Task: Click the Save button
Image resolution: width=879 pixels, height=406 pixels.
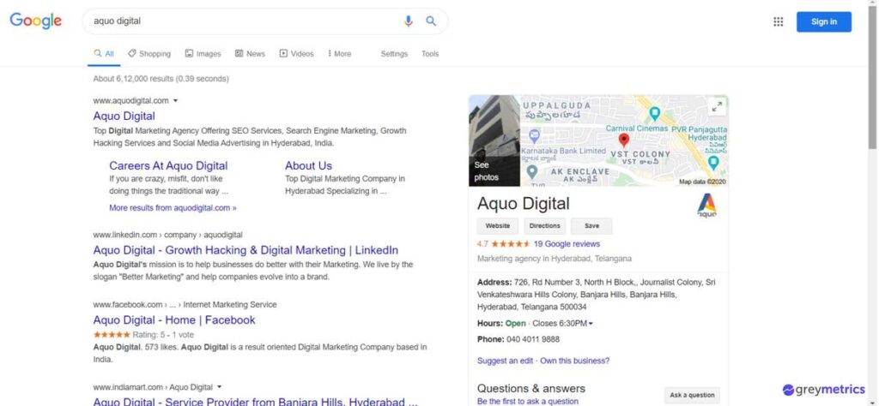Action: coord(591,226)
